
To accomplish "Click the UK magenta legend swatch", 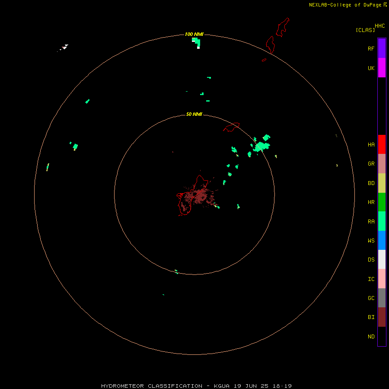I will [382, 67].
